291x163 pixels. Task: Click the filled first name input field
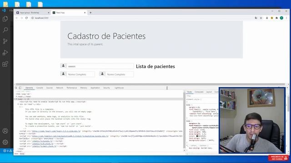(x=100, y=66)
